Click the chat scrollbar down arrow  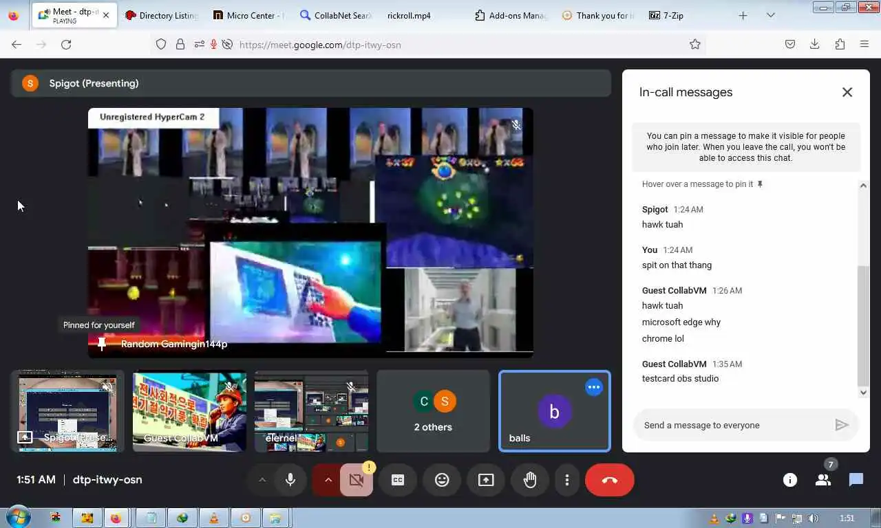coord(864,393)
